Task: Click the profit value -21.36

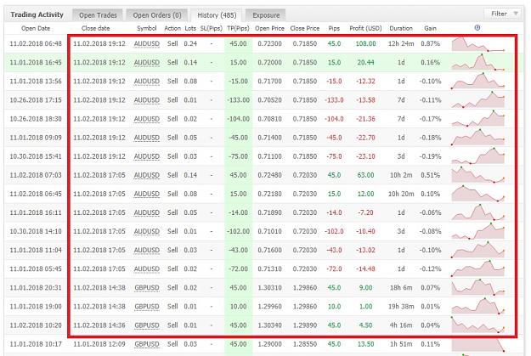Action: 365,119
